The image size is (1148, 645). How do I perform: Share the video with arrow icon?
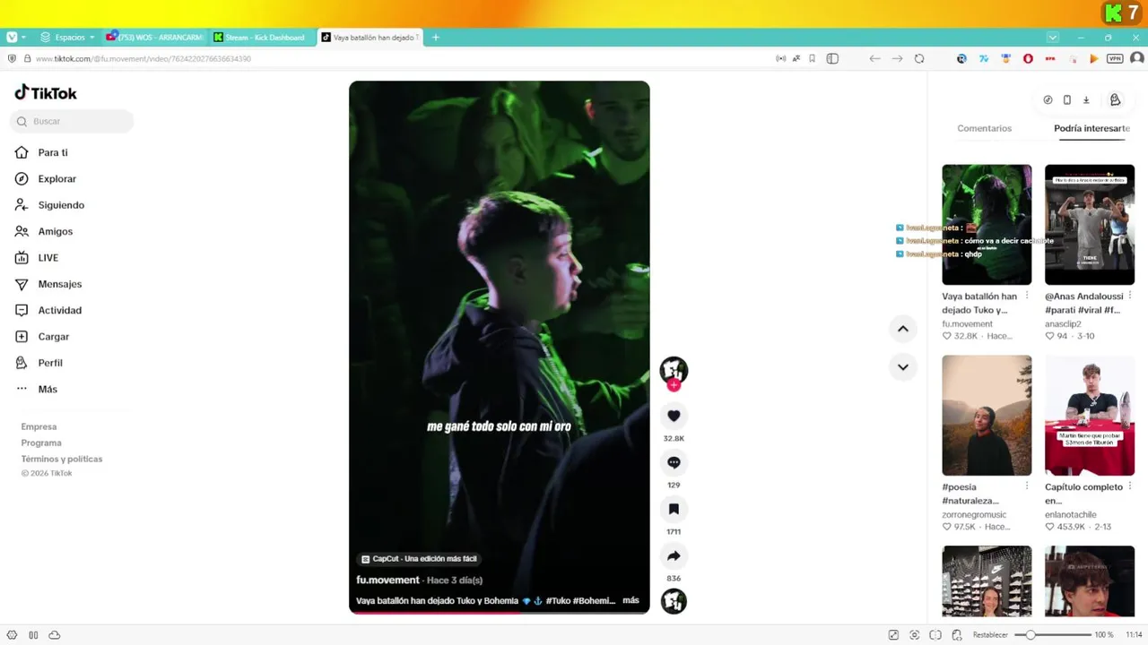click(674, 555)
